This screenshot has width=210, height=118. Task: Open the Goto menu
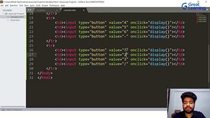[32, 6]
